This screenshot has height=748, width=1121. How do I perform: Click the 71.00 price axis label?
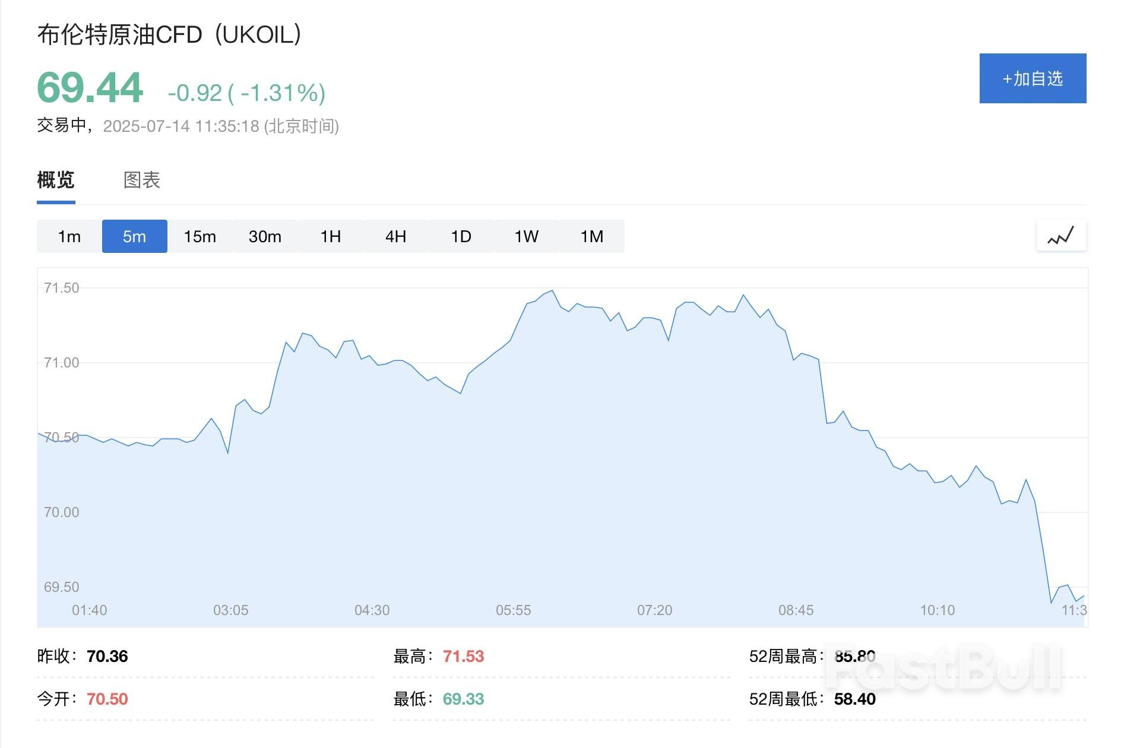(x=61, y=363)
